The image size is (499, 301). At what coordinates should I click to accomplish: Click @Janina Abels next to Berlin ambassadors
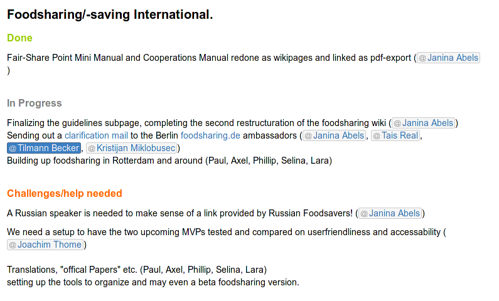(334, 135)
